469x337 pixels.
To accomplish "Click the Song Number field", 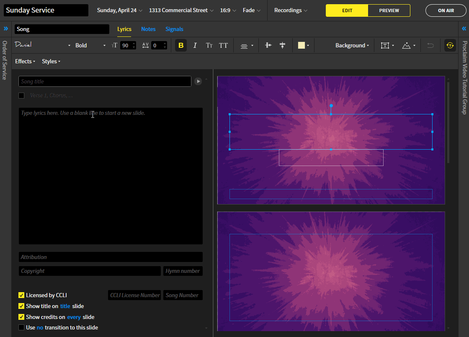I will coord(183,295).
